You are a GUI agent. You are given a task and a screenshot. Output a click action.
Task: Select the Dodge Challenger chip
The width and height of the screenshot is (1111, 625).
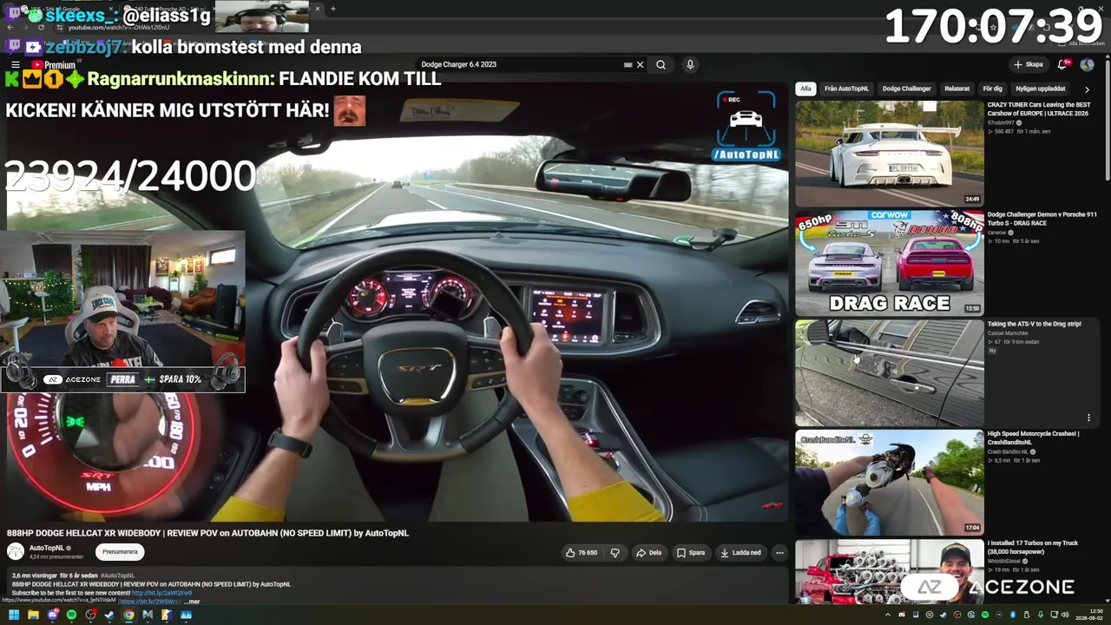point(906,89)
